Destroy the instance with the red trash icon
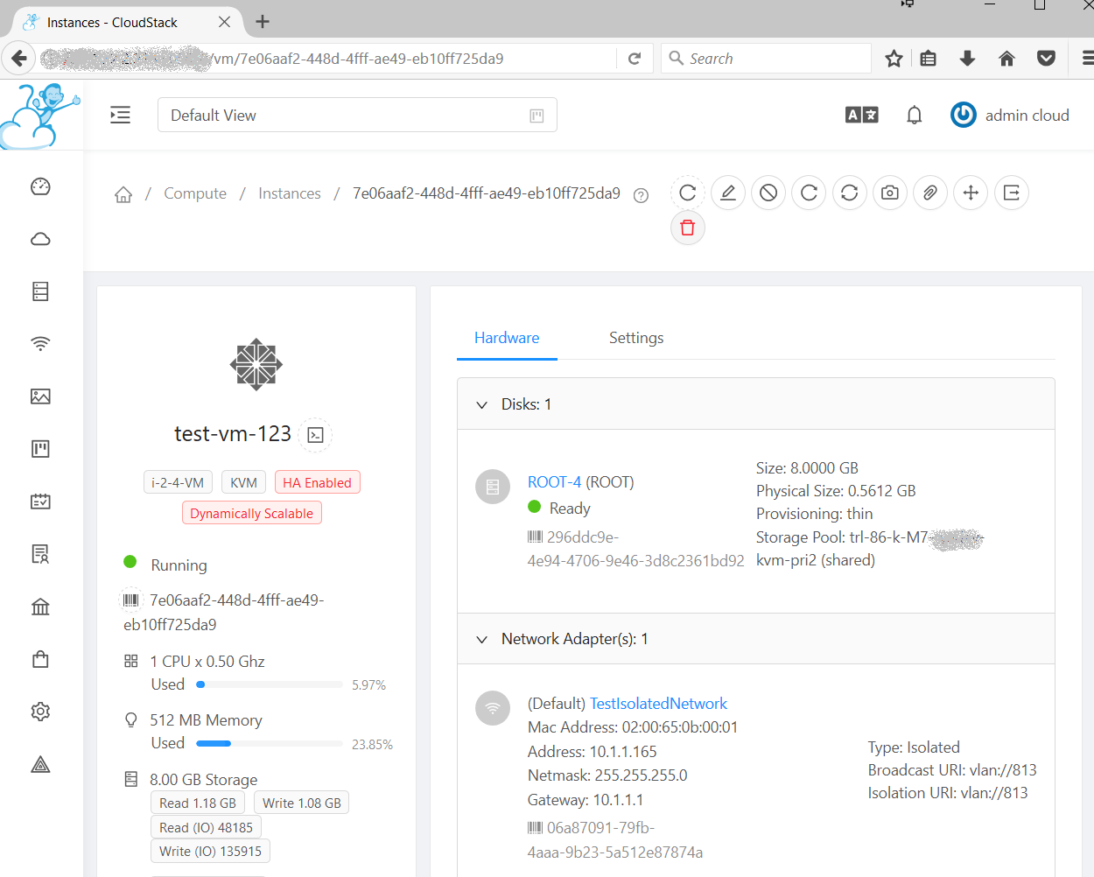Screen dimensions: 1094x877 [x=687, y=228]
